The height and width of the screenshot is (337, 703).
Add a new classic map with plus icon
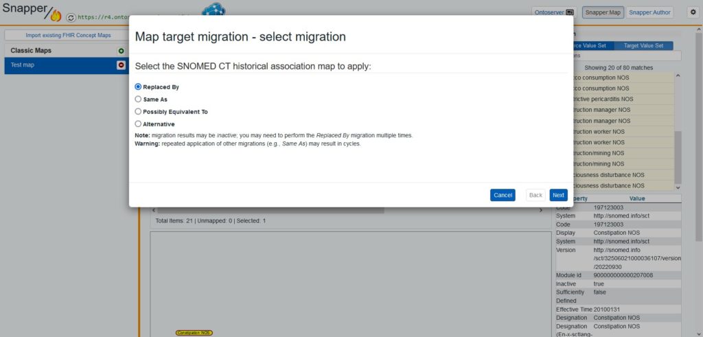coord(121,51)
